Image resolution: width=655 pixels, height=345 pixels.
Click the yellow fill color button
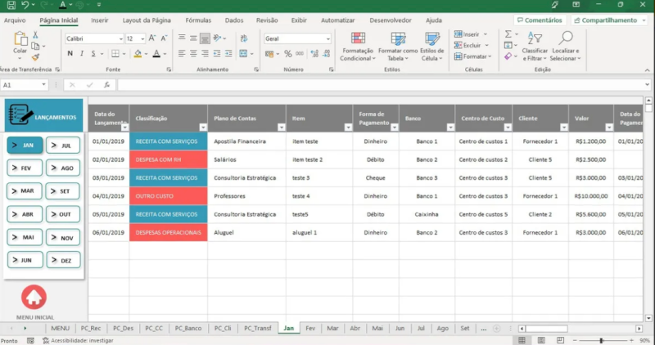[138, 54]
